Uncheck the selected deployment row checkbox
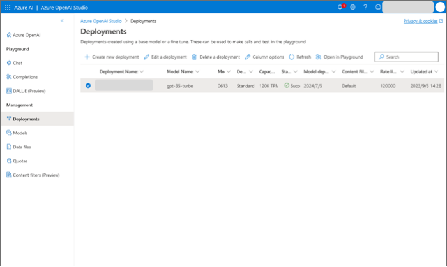This screenshot has height=267, width=447. 88,85
